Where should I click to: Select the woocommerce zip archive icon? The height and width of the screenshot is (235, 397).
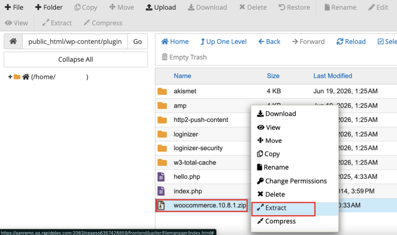coord(161,205)
